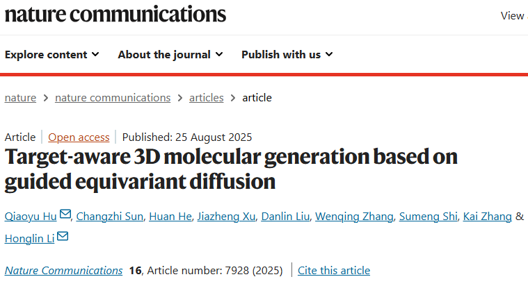528x286 pixels.
Task: Select author Huan He
Action: point(170,217)
